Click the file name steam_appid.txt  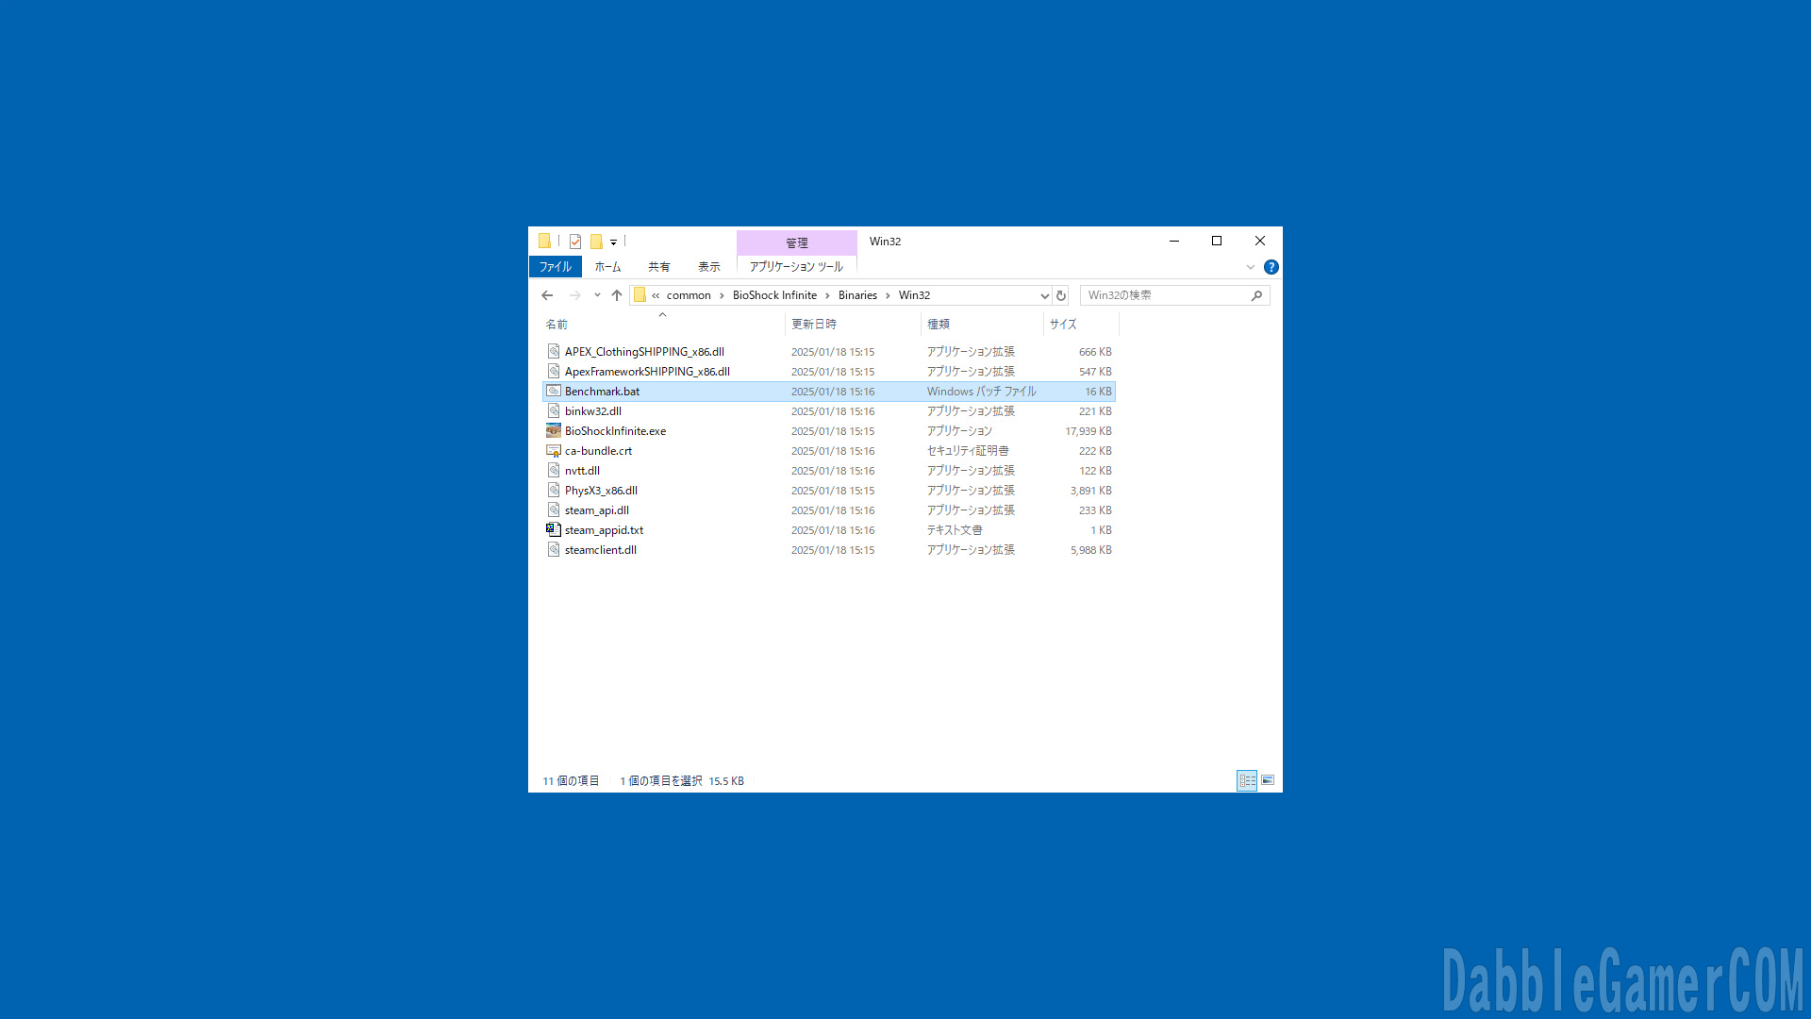[604, 530]
